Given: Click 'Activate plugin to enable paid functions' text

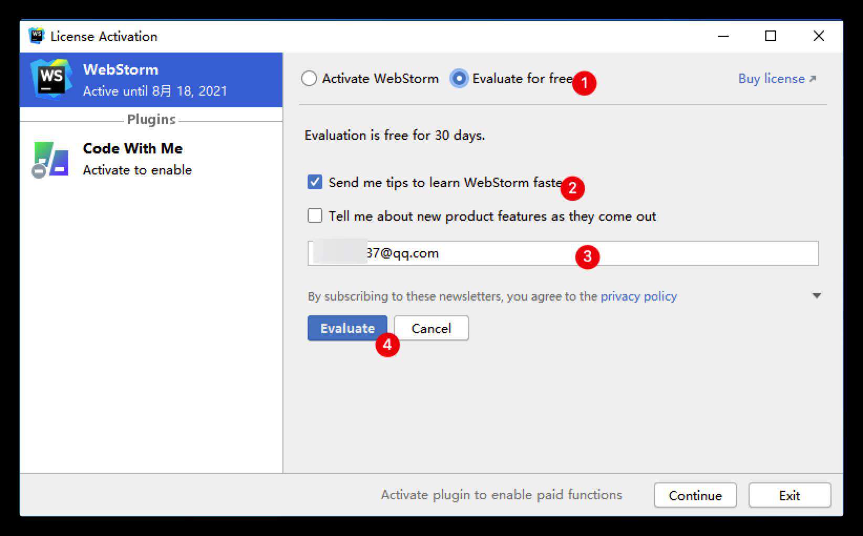Looking at the screenshot, I should [x=501, y=495].
